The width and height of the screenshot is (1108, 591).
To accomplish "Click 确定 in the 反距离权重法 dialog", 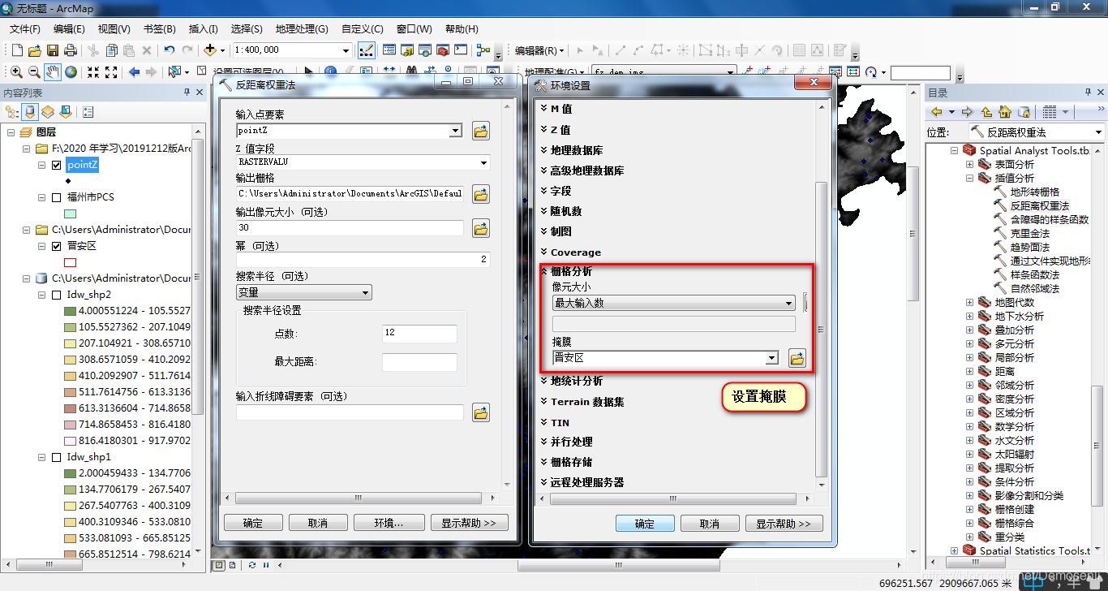I will pos(253,523).
